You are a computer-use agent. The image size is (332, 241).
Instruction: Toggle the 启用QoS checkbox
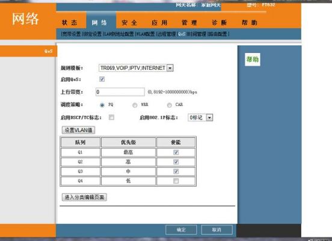click(x=102, y=79)
